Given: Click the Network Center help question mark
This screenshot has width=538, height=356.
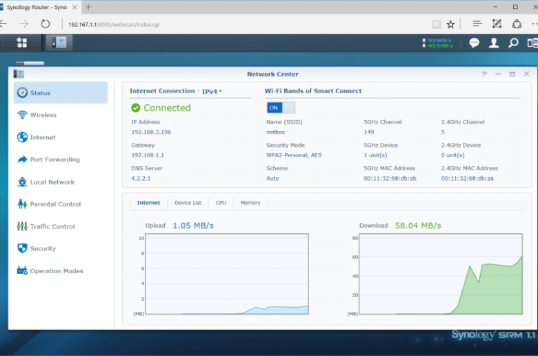Looking at the screenshot, I should 484,74.
